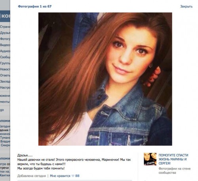Click the heart icon next to 88 likes
The height and width of the screenshot is (181, 198).
point(73,176)
